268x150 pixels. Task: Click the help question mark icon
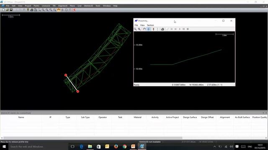coord(28,10)
